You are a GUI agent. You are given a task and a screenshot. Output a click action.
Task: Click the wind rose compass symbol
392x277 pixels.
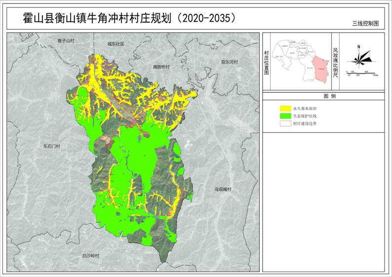coord(359,59)
